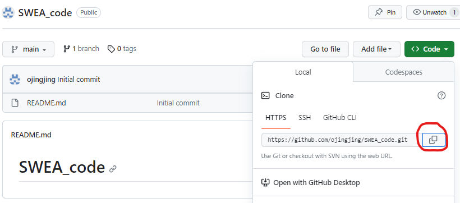460x203 pixels.
Task: Click the GitHub Desktop download icon
Action: (x=265, y=183)
